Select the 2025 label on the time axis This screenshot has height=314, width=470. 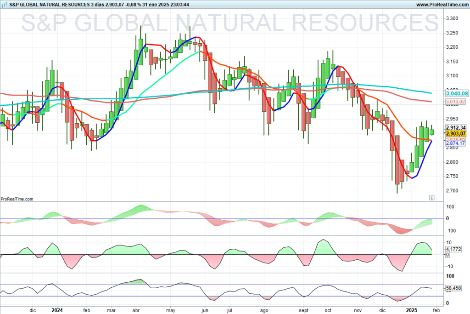[x=412, y=310]
